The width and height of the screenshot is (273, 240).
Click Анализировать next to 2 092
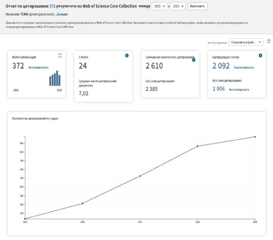click(244, 68)
